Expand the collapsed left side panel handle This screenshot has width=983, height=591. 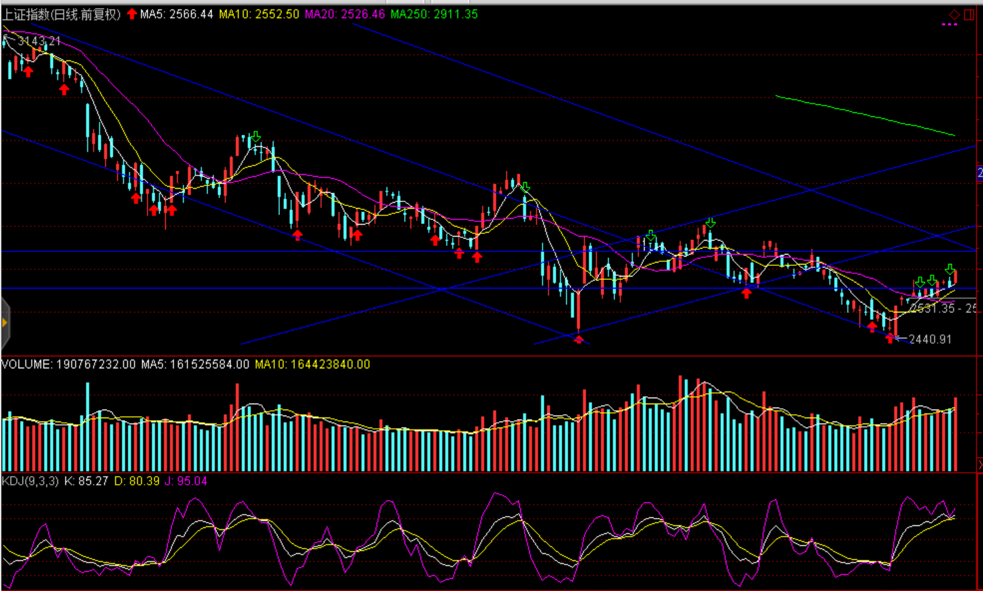tap(5, 323)
